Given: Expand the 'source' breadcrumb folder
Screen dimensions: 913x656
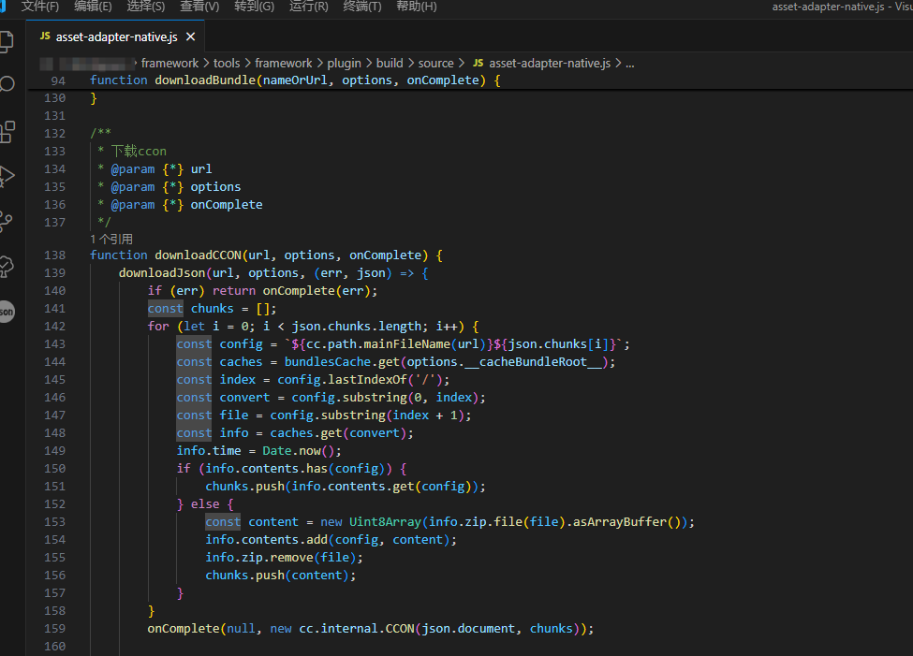Looking at the screenshot, I should [x=435, y=63].
